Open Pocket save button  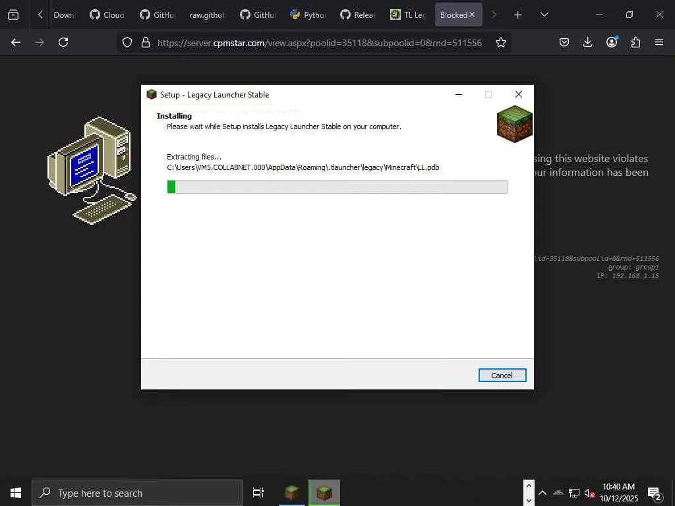564,42
